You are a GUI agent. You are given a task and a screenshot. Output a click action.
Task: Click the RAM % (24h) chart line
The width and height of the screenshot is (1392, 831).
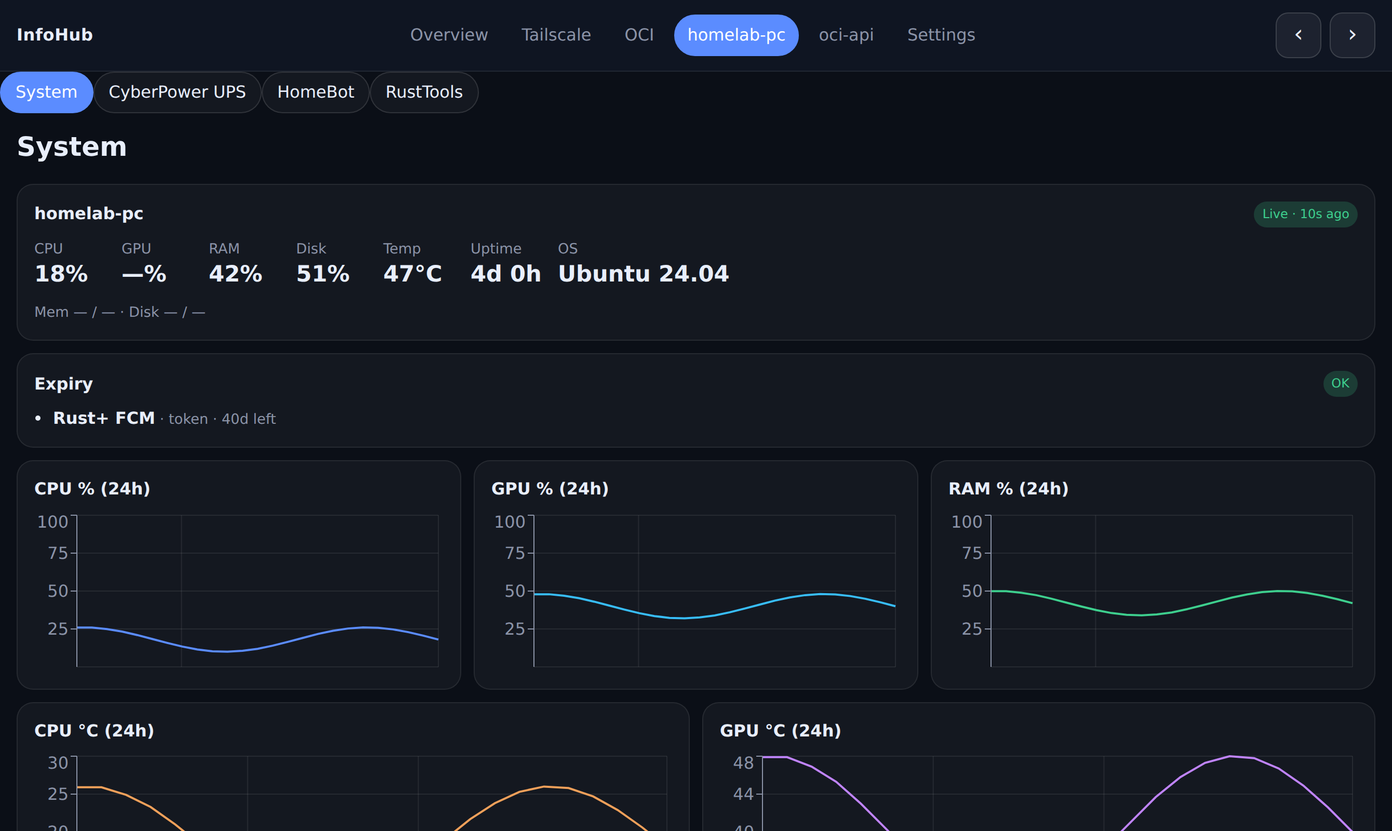[1171, 603]
